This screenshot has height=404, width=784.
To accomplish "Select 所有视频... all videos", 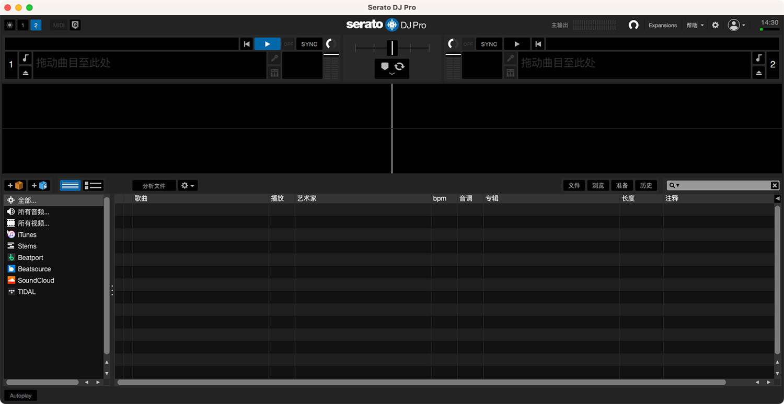I will pyautogui.click(x=54, y=223).
